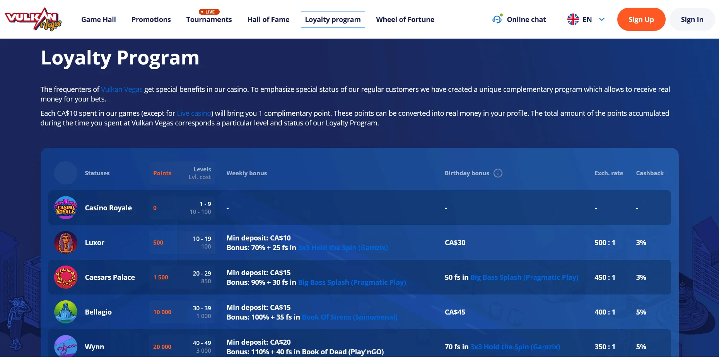The image size is (719, 357).
Task: Open 3x3 Hold the Spin link in Wynn row
Action: coord(515,347)
